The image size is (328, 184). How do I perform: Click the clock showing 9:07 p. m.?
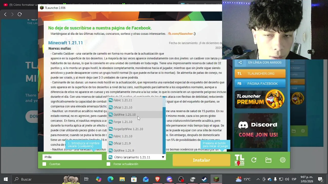tap(306, 179)
